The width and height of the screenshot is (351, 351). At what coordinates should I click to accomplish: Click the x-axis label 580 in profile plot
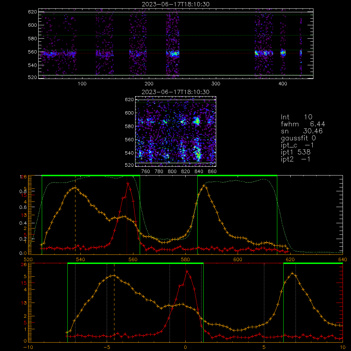185,259
